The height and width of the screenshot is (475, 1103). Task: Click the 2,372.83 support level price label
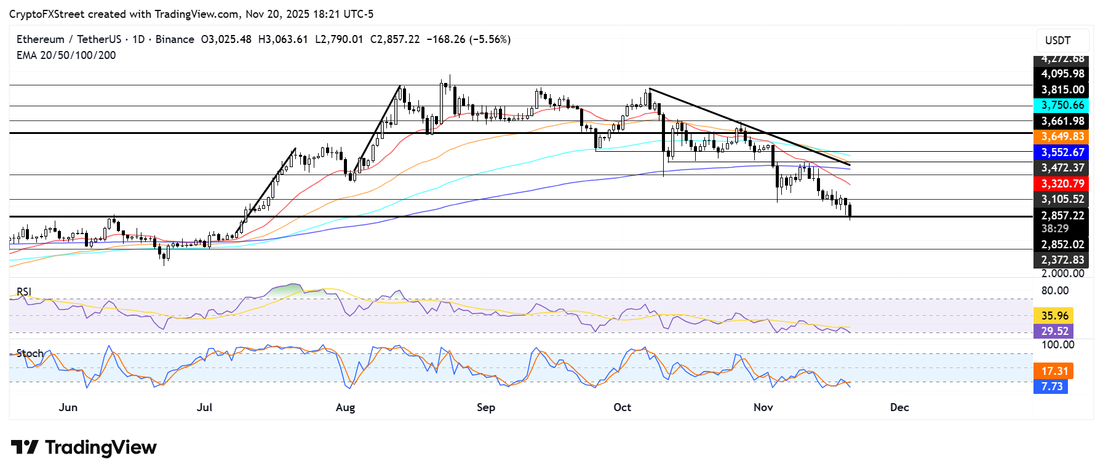click(1061, 260)
